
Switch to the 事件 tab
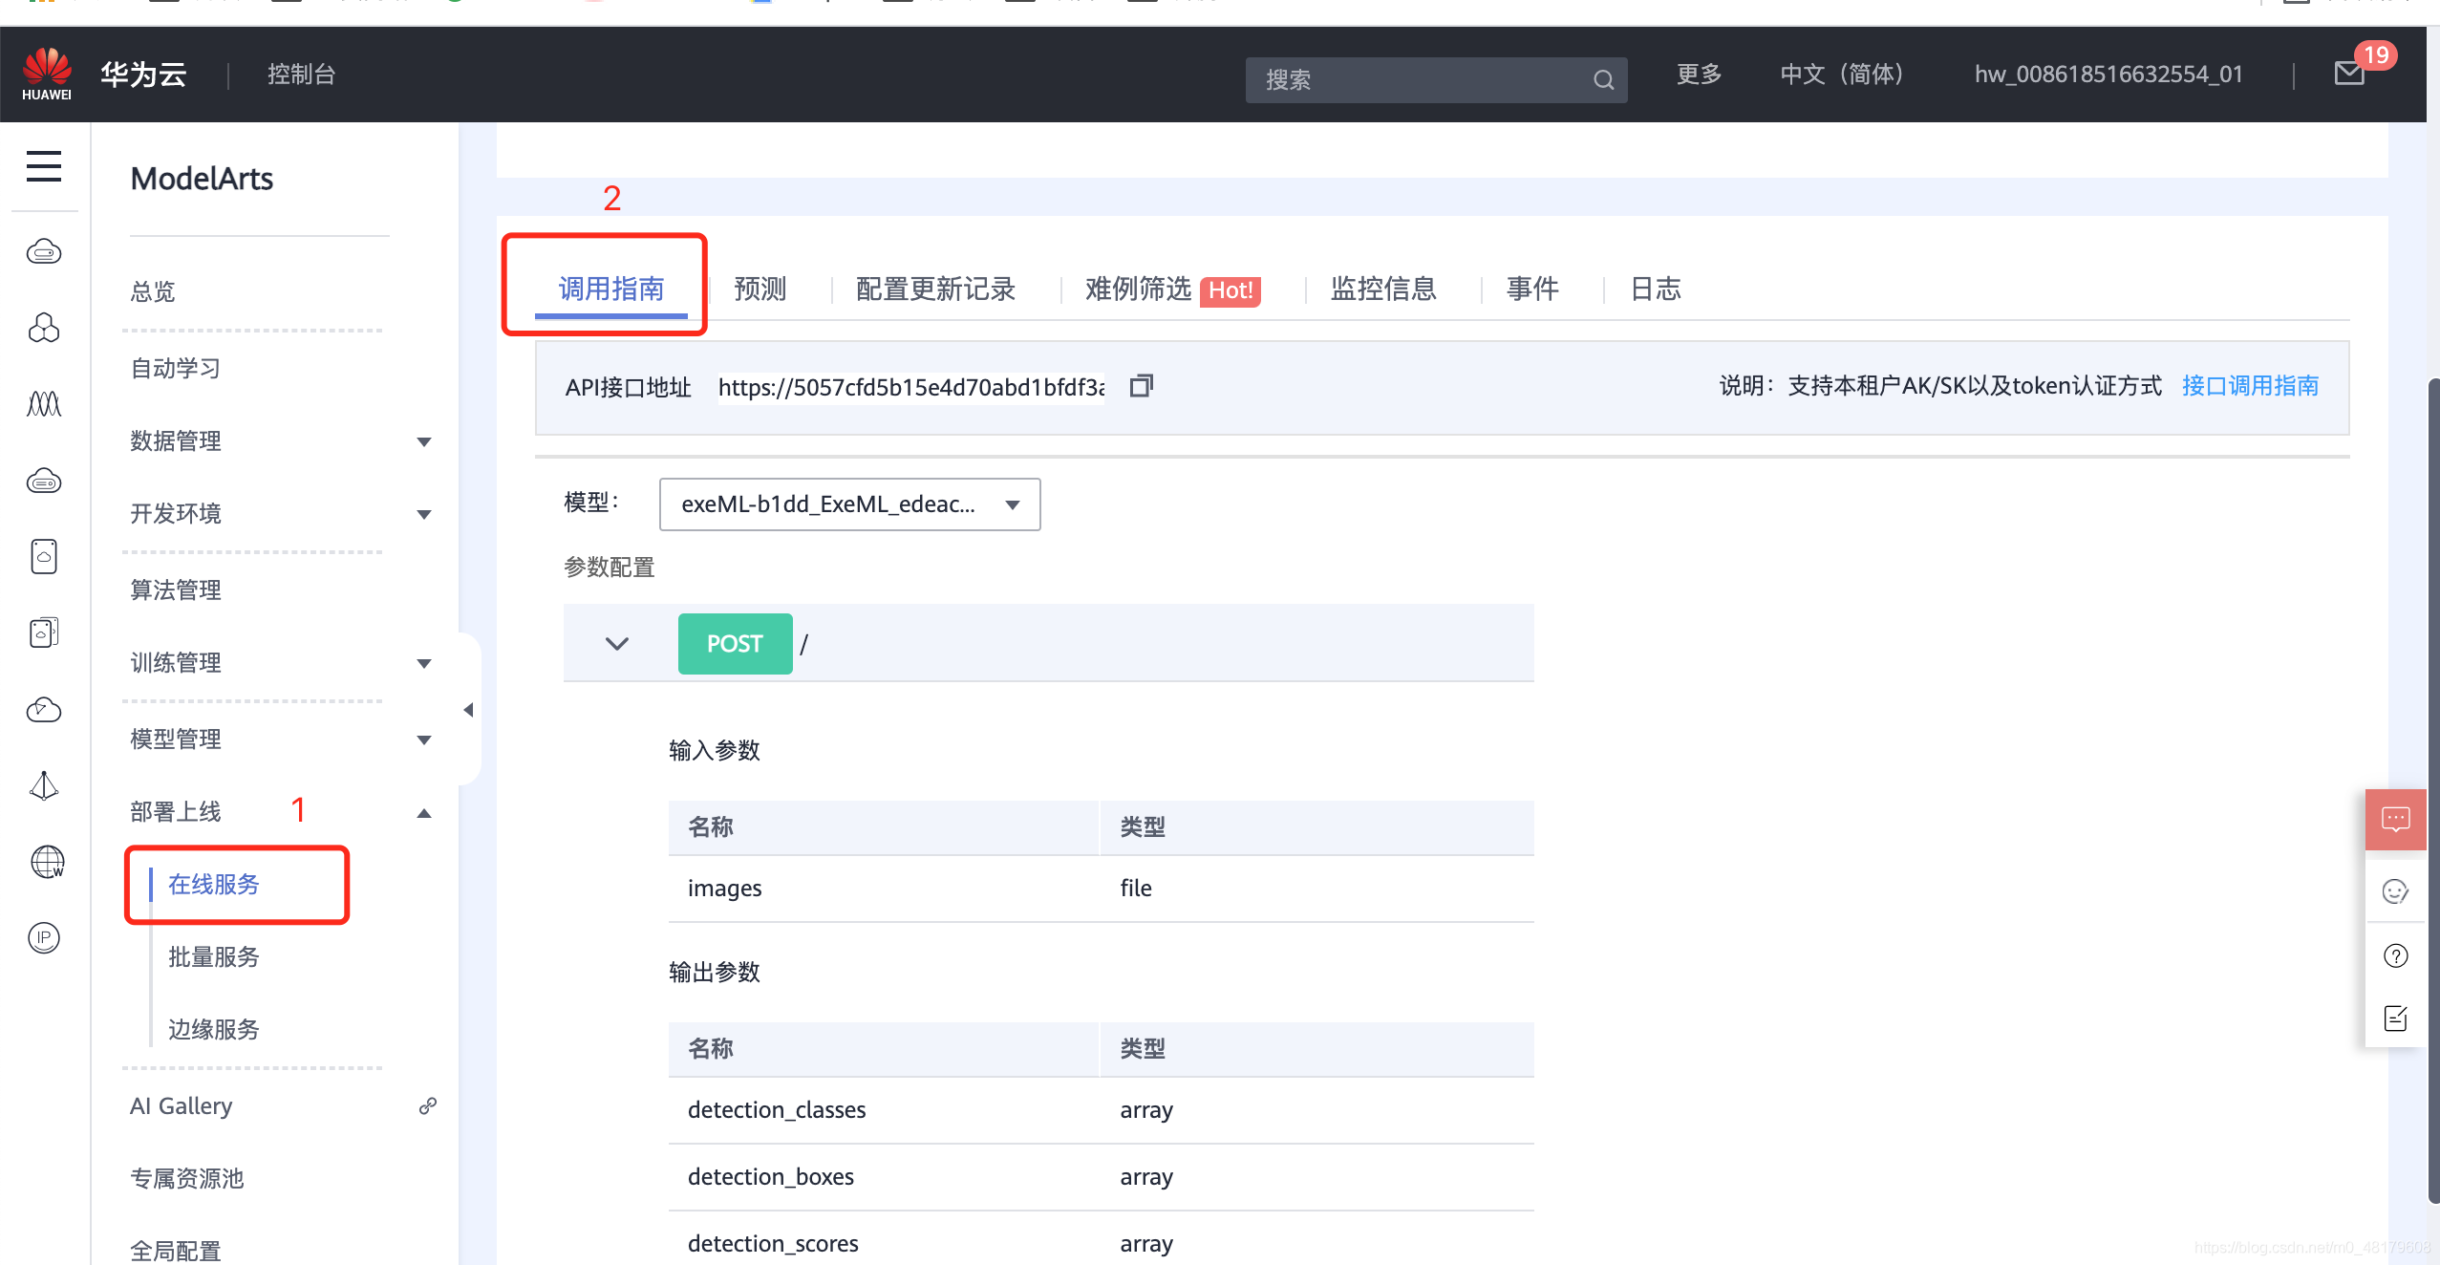pyautogui.click(x=1532, y=289)
